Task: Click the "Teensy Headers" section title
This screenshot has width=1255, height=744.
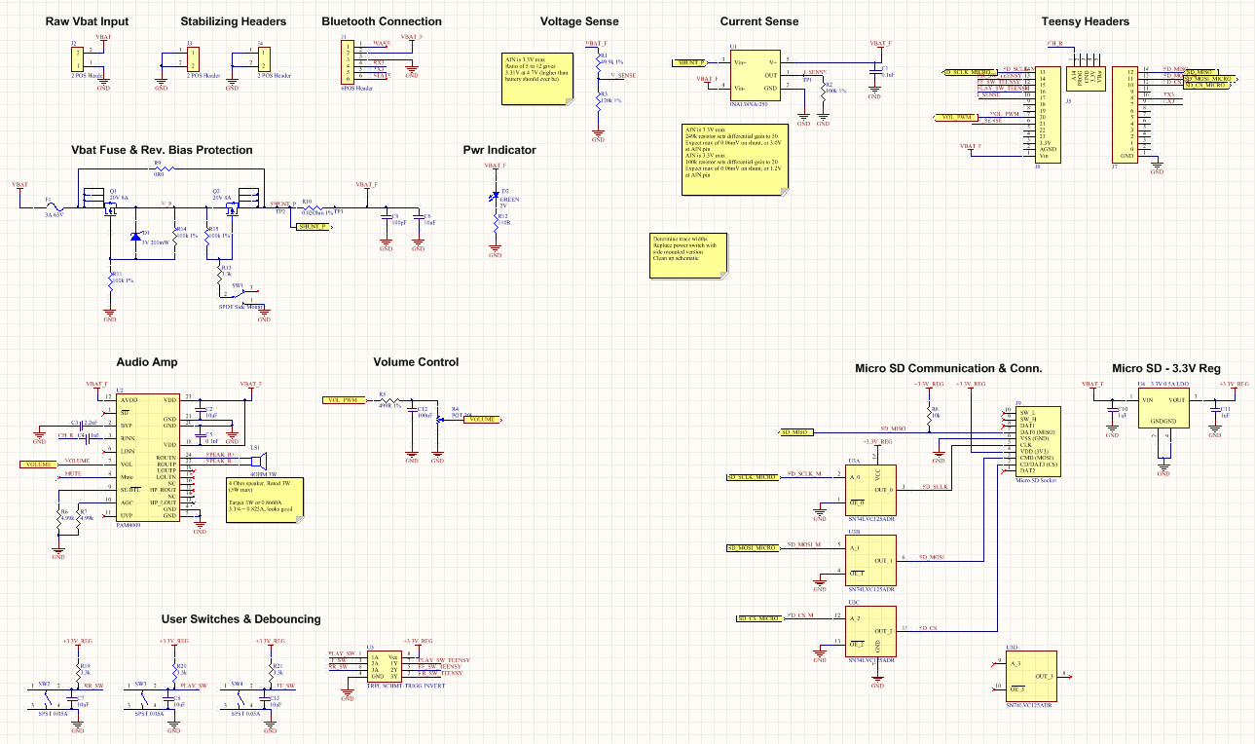Action: point(1086,21)
